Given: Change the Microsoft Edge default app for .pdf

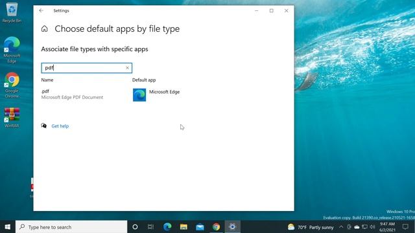Looking at the screenshot, I should click(x=156, y=95).
